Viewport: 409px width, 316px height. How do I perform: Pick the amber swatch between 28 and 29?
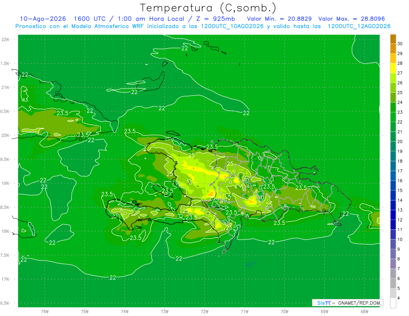click(393, 58)
